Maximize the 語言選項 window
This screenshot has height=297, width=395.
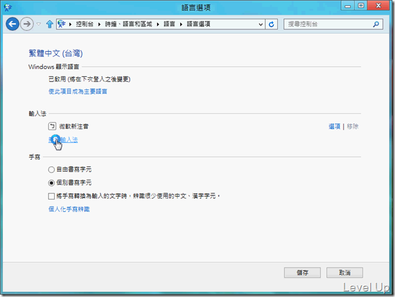click(x=361, y=6)
